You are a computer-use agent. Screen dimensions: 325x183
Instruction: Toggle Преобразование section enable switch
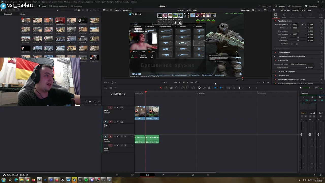276,21
